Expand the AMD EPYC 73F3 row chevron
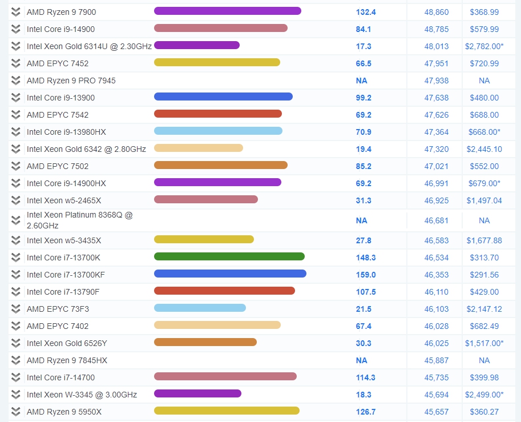This screenshot has width=521, height=422. point(15,310)
